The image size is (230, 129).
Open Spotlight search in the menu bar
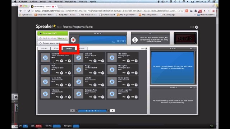click(x=209, y=1)
